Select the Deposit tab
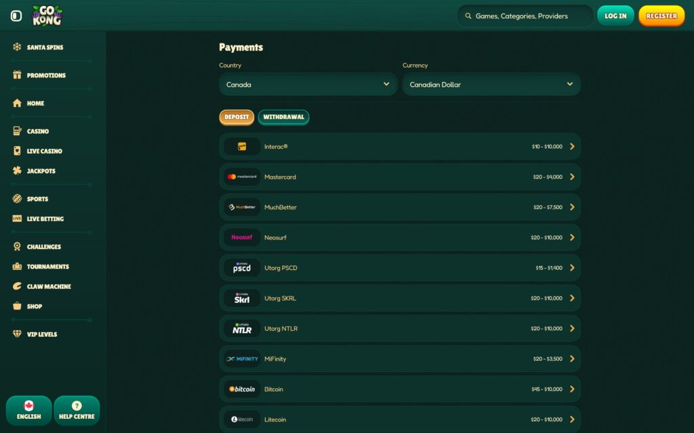 237,116
